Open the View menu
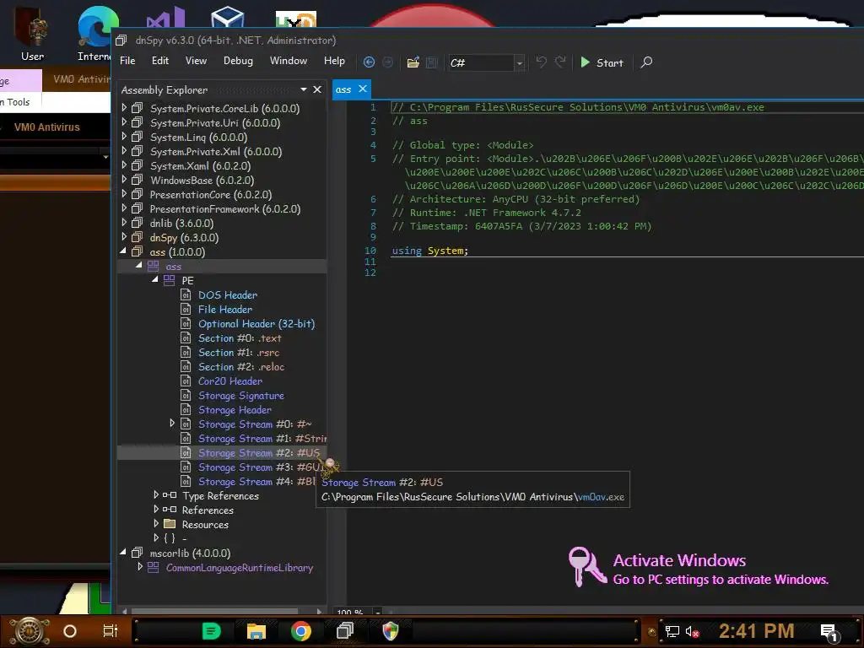The width and height of the screenshot is (864, 648). click(196, 61)
